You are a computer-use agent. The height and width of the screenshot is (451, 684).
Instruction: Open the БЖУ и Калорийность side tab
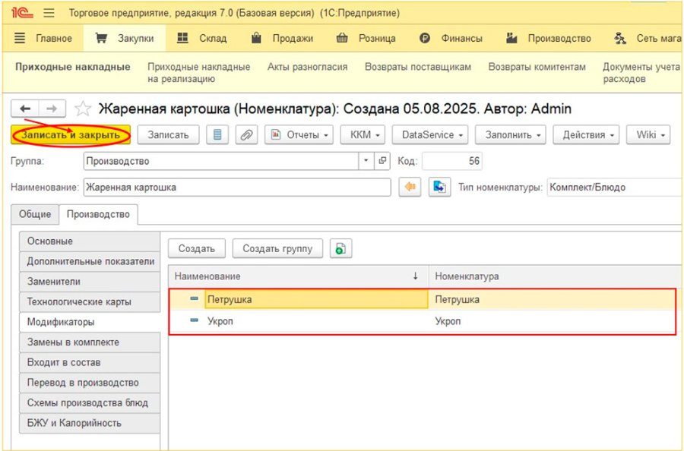coord(90,423)
